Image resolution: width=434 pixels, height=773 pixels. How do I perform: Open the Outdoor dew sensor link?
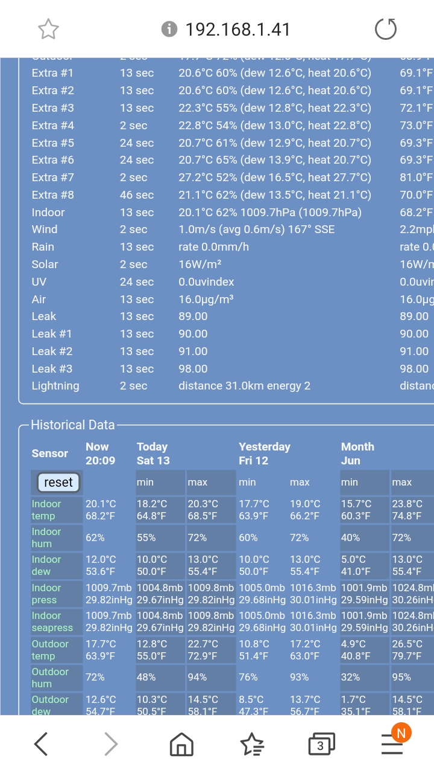tap(50, 705)
